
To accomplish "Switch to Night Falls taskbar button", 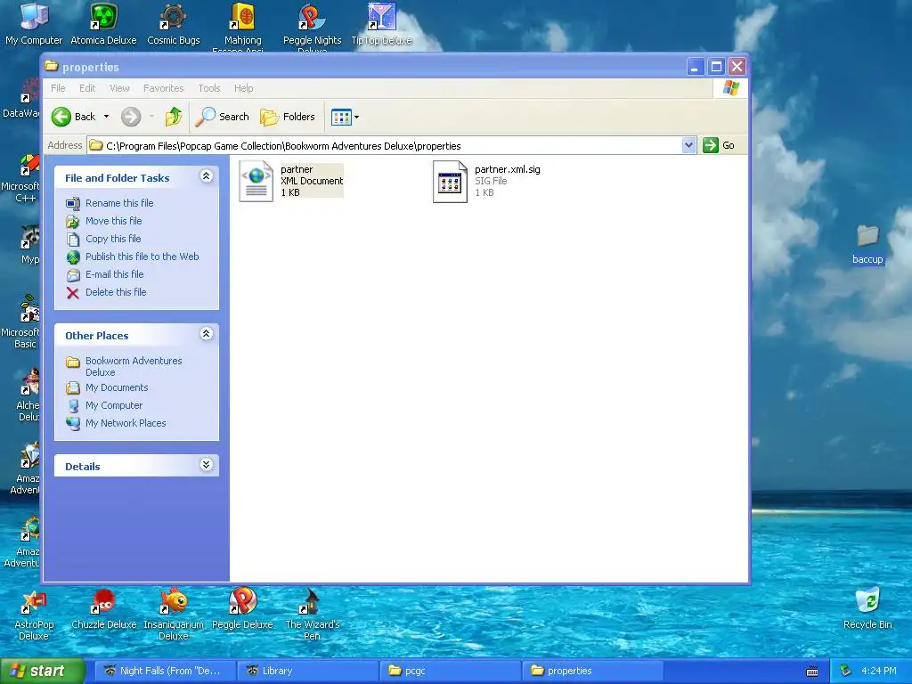I will coord(165,671).
